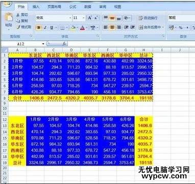Increase the cell indent
Image resolution: width=195 pixels, height=184 pixels.
(x=132, y=27)
